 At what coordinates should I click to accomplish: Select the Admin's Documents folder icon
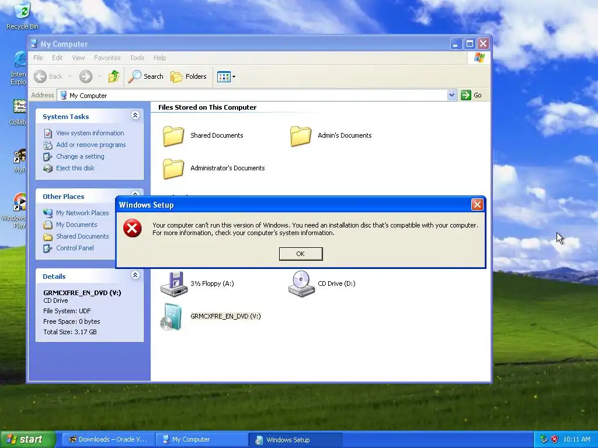click(x=301, y=136)
